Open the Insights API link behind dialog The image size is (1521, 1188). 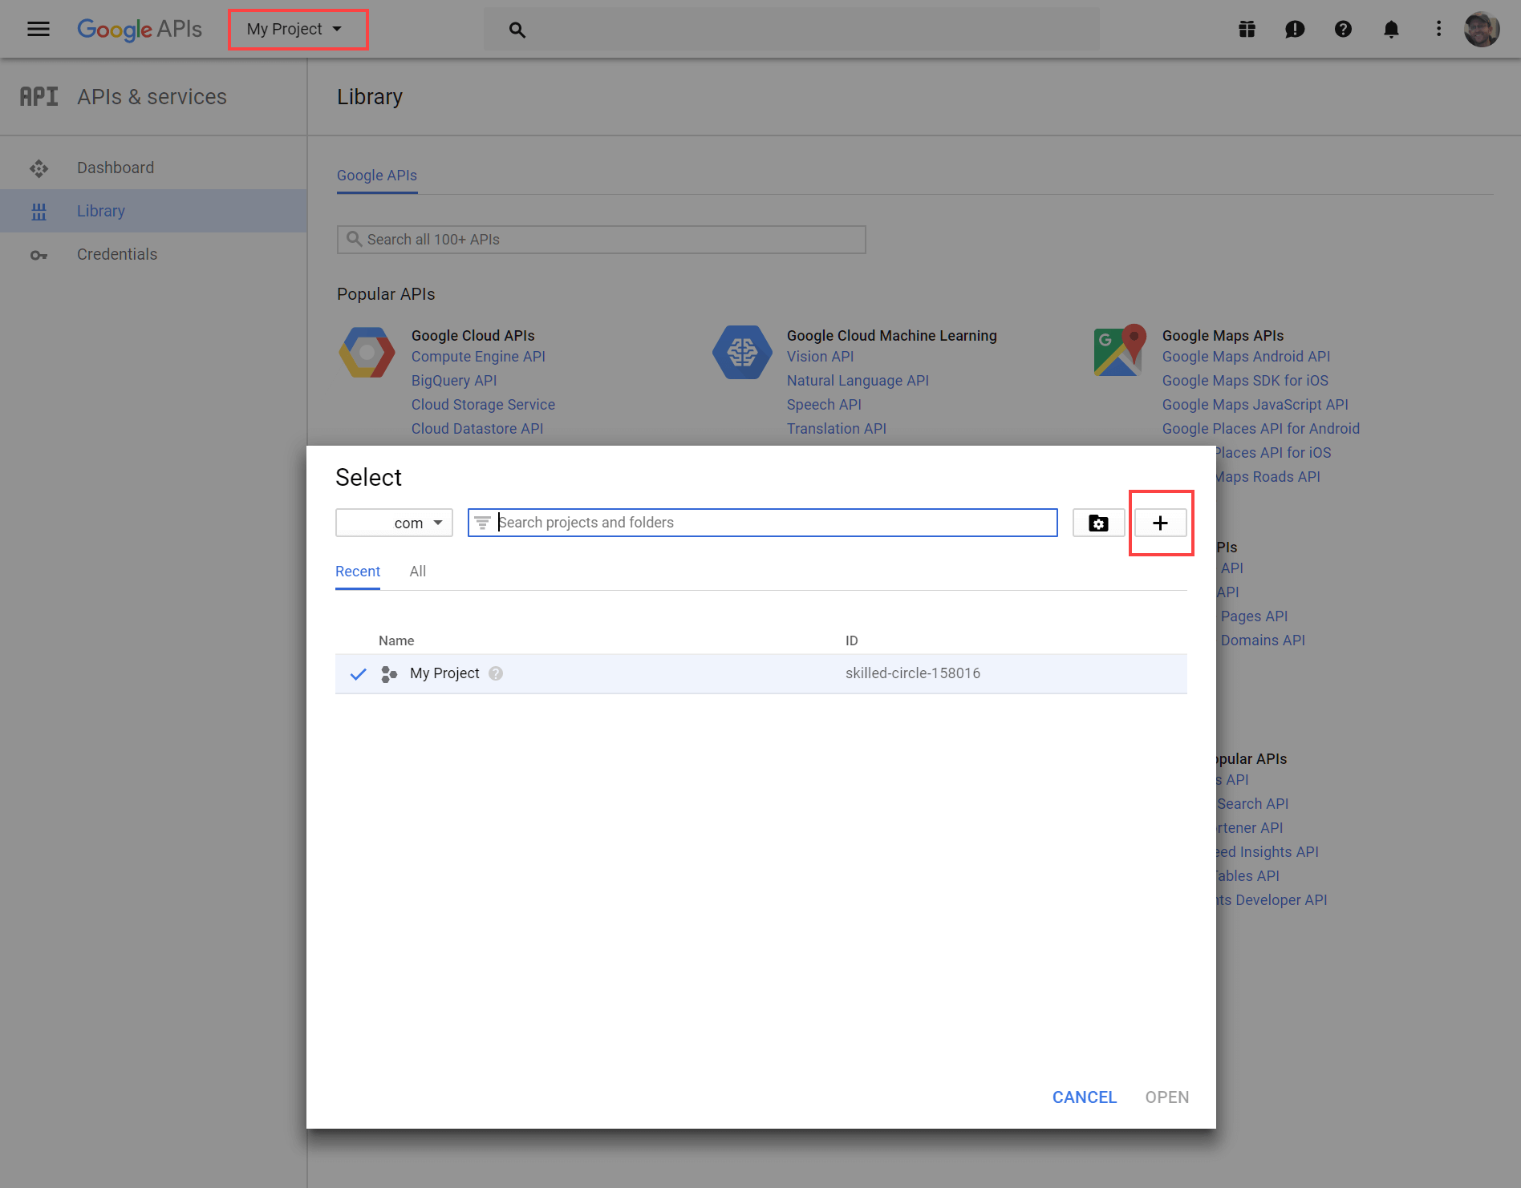coord(1267,852)
